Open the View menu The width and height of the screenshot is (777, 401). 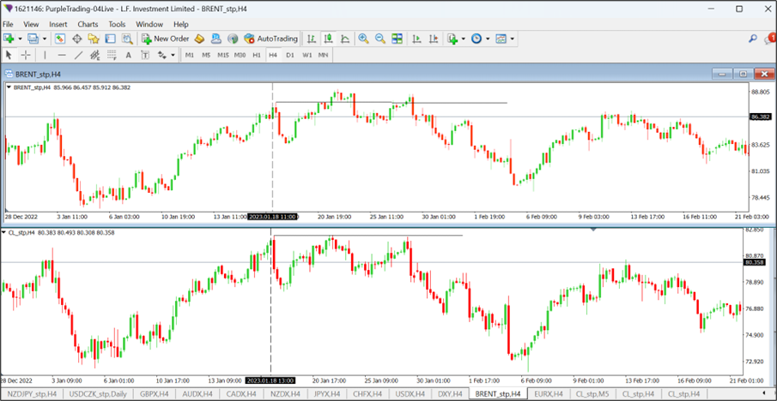31,24
